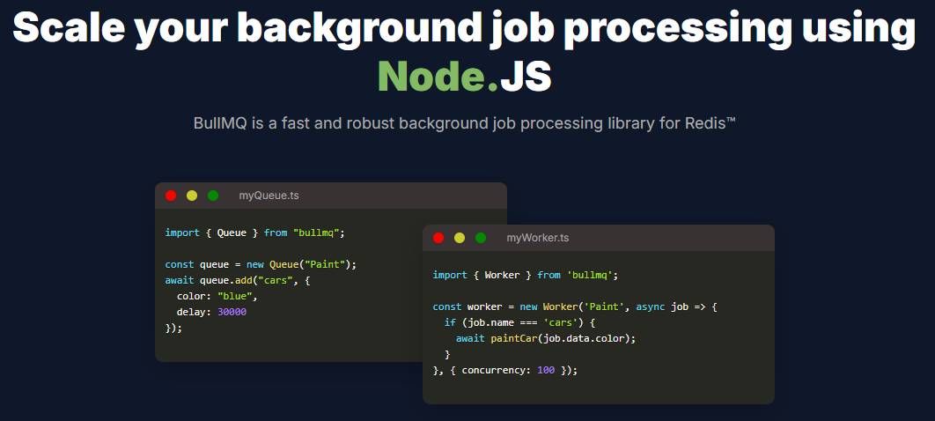The width and height of the screenshot is (935, 421).
Task: Click the delay value 30000
Action: coord(232,312)
